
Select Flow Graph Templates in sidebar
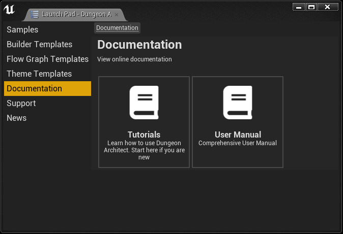[47, 59]
